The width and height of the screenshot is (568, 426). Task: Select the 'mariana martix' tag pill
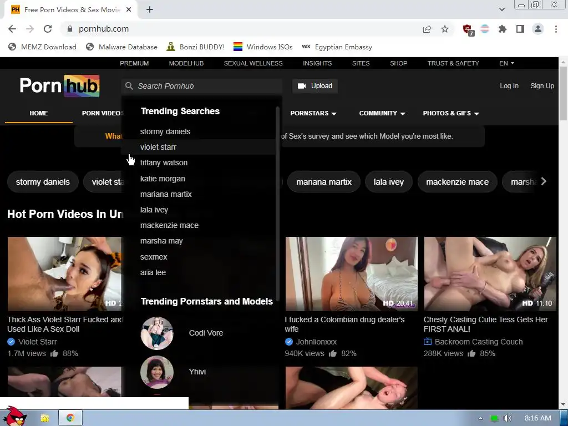324,182
